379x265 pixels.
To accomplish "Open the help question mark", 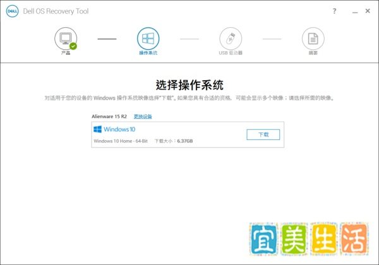I will tap(334, 11).
